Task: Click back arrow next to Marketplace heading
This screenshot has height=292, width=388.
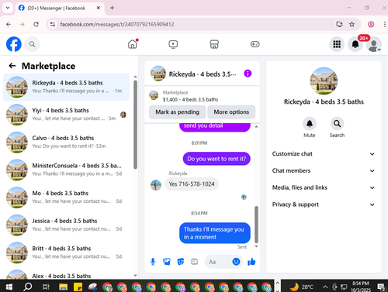Action: [x=12, y=66]
